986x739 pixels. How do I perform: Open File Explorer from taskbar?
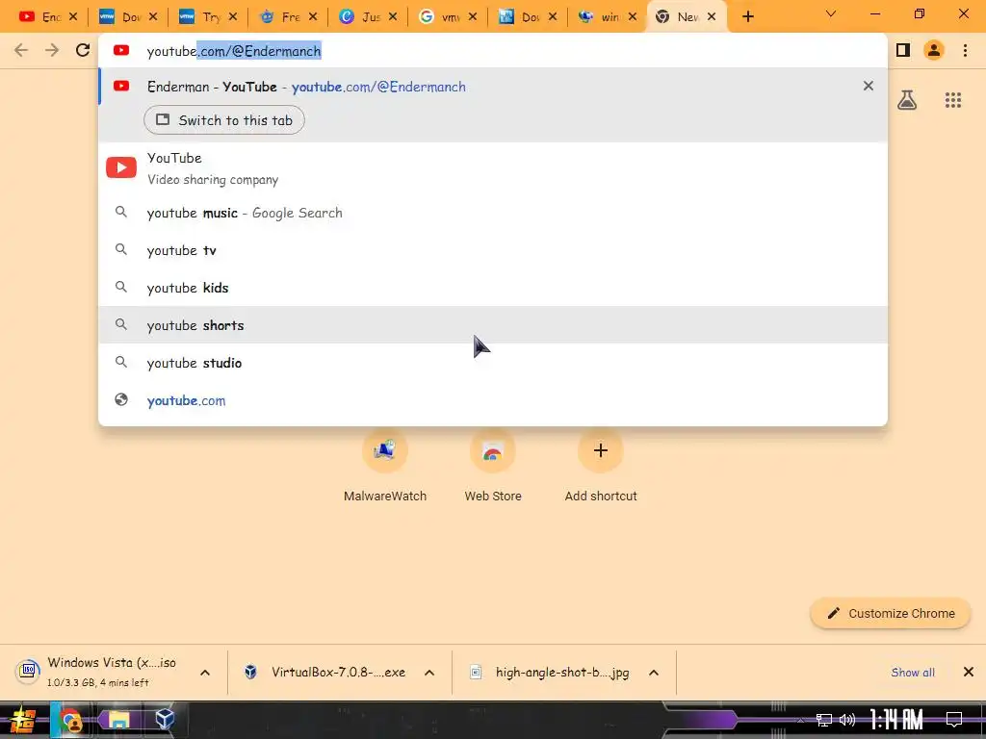click(117, 720)
